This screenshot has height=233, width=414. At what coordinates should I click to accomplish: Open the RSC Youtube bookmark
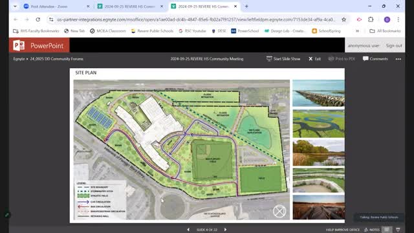point(192,31)
